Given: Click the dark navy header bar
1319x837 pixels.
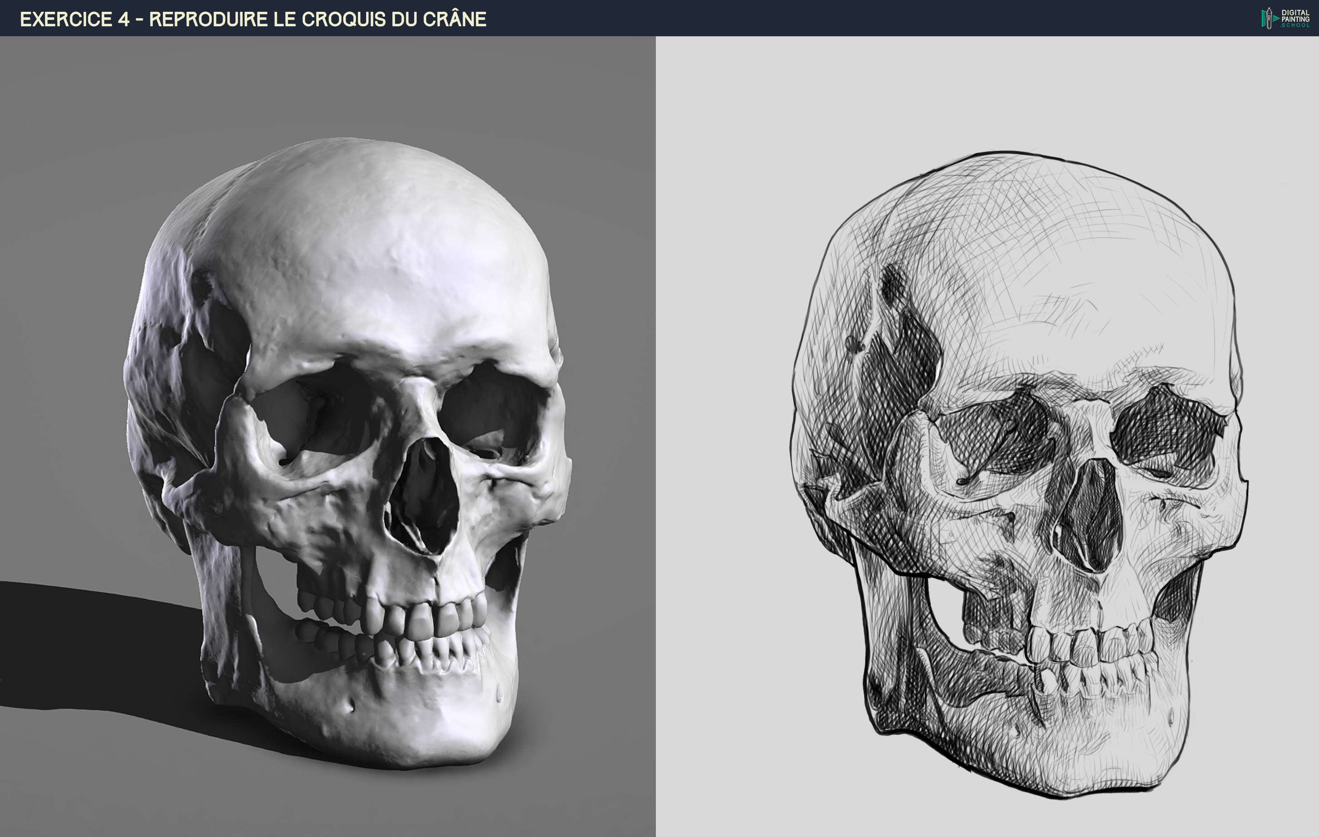Looking at the screenshot, I should coord(821,18).
